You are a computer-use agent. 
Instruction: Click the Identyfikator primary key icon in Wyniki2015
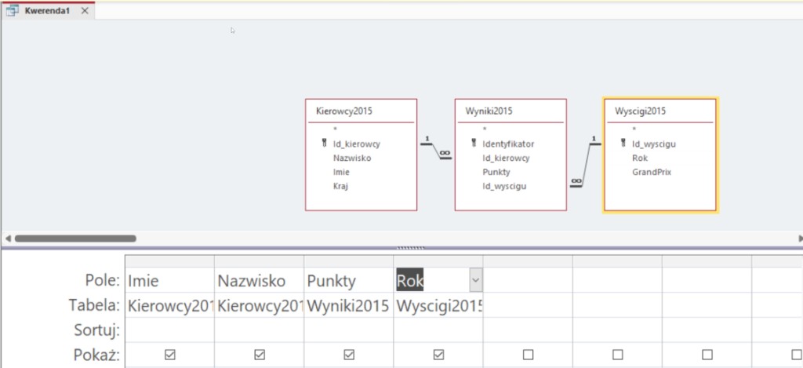473,144
